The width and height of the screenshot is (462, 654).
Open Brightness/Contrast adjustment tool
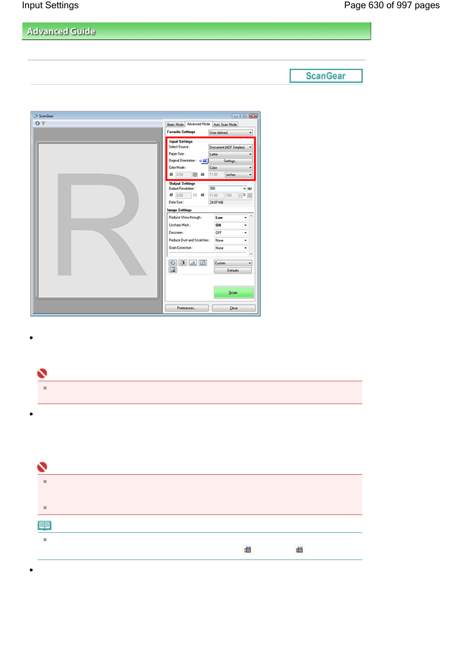click(183, 263)
